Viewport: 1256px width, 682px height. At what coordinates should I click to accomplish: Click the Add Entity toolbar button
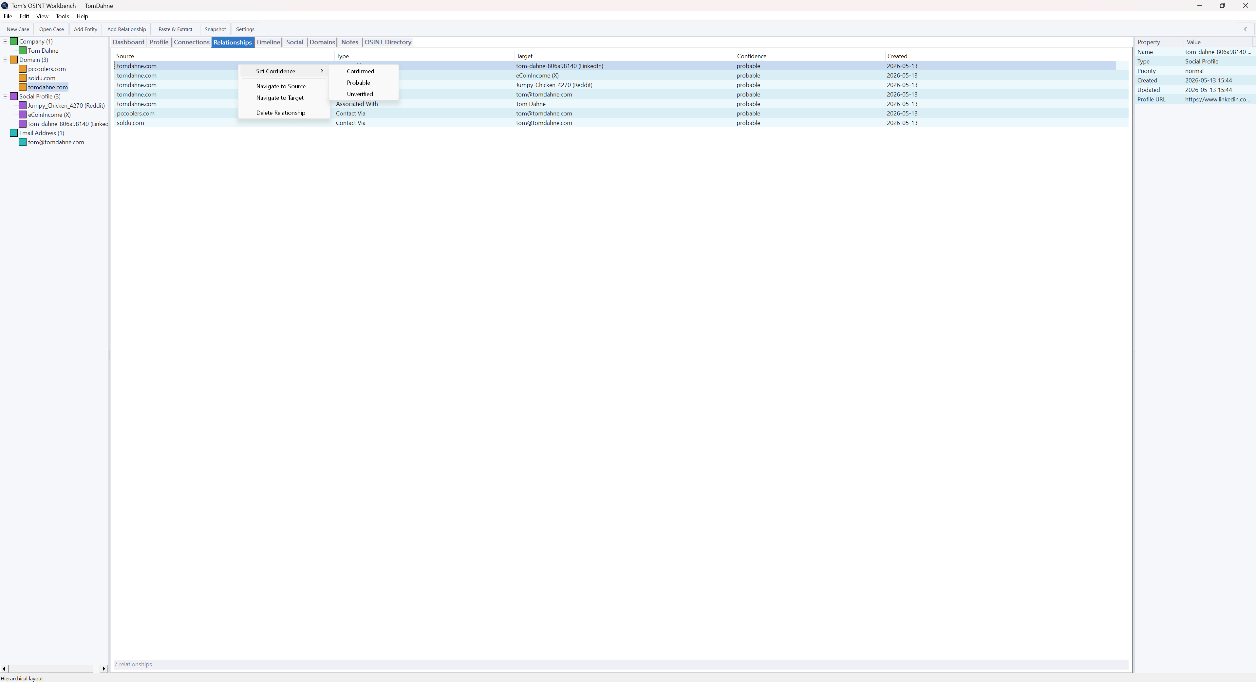click(x=85, y=29)
